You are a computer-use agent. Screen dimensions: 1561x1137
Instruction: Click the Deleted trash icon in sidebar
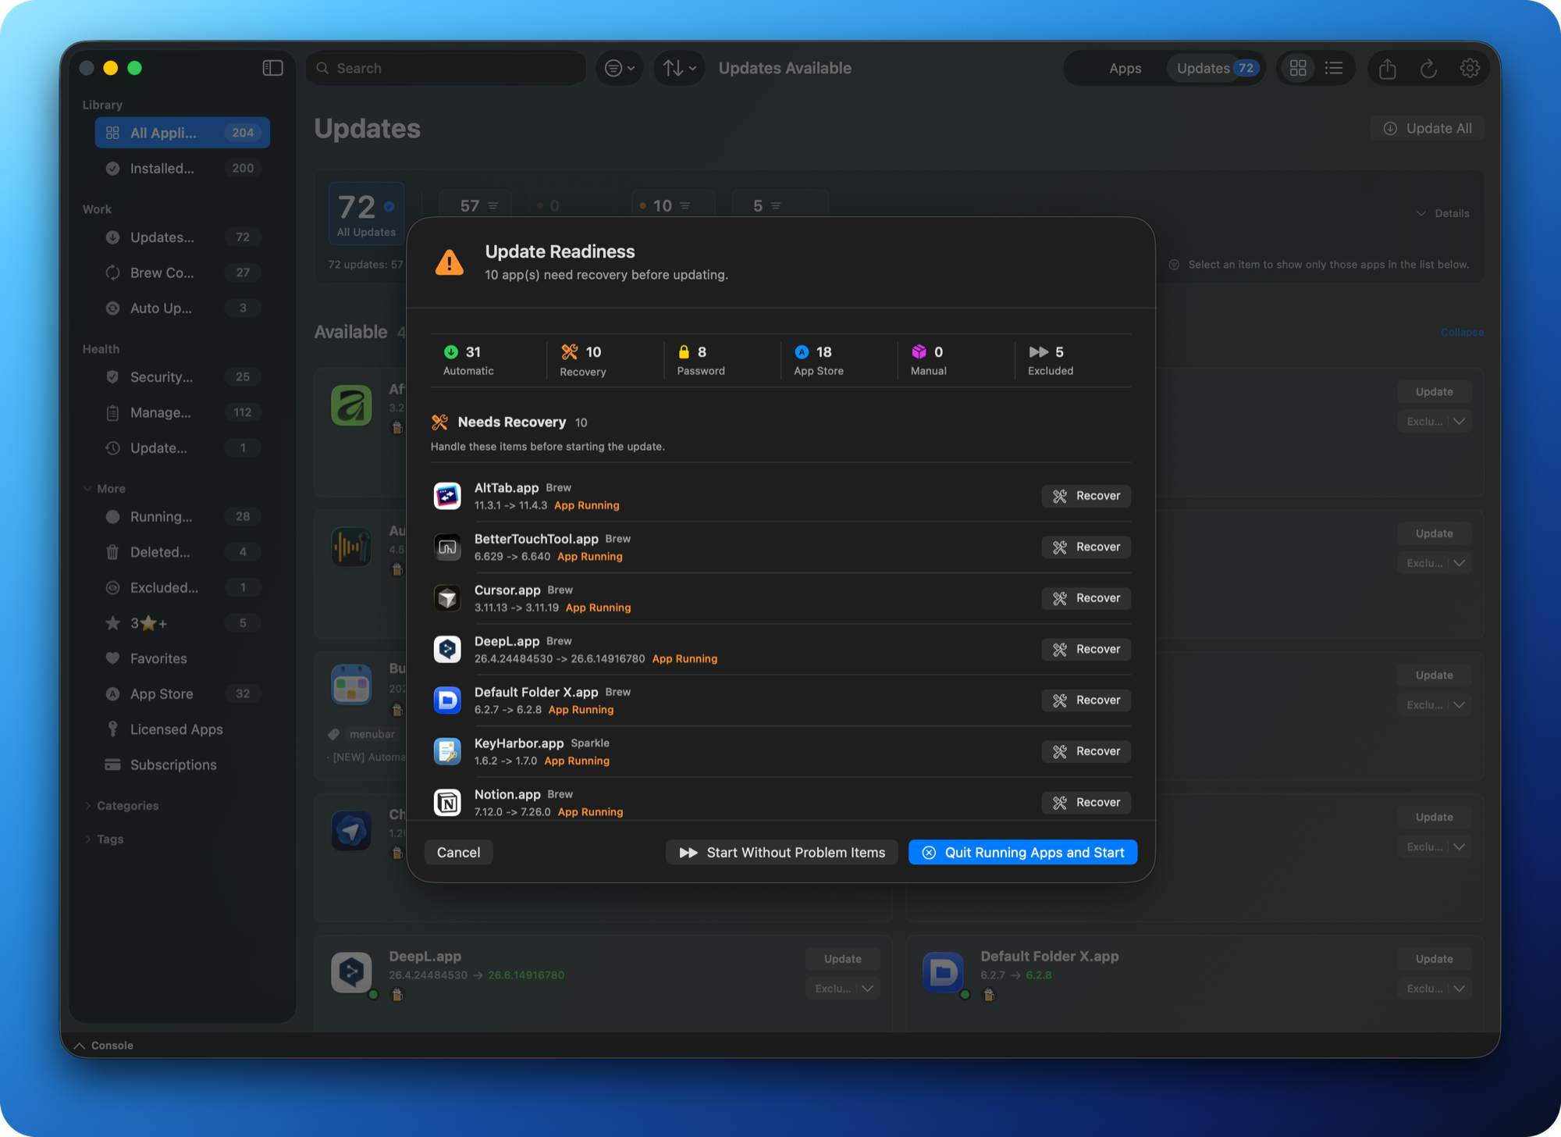[112, 552]
